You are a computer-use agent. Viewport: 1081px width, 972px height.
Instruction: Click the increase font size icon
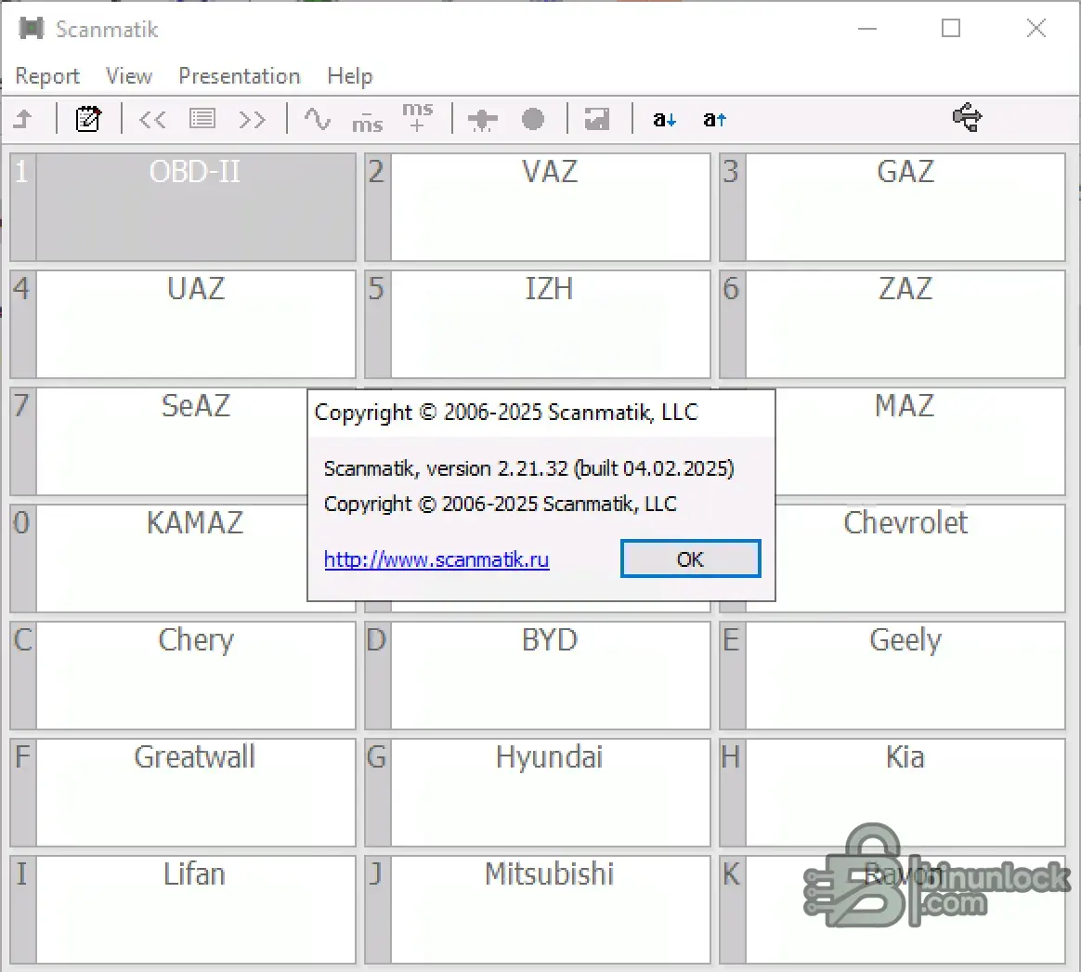[x=714, y=119]
